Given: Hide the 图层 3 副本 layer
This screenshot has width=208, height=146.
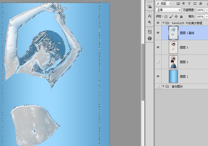Looking at the screenshot, I should 158,33.
